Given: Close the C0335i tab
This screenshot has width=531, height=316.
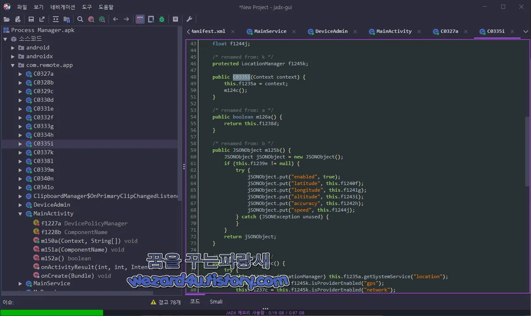Looking at the screenshot, I should 512,32.
